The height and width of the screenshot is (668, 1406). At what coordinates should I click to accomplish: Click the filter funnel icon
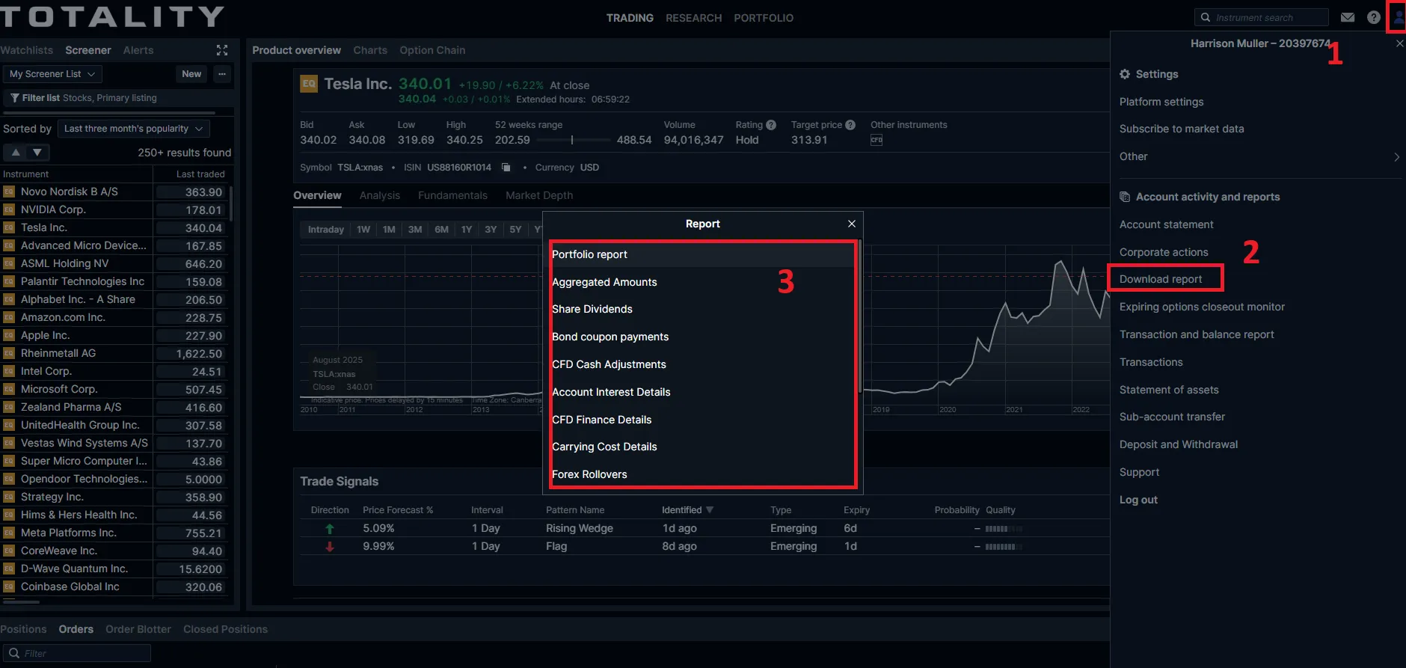(14, 98)
